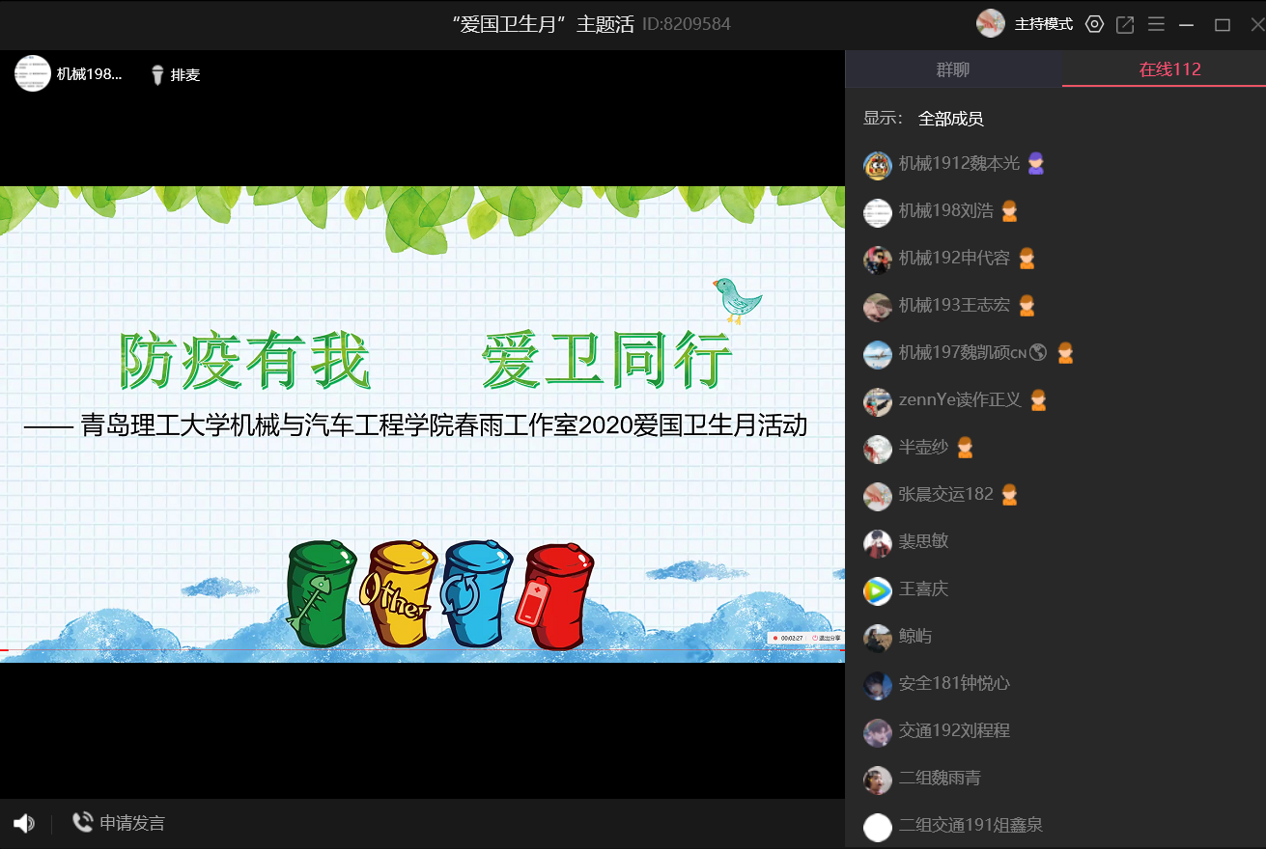Click member 安全181钟悦心
The image size is (1266, 849).
click(x=953, y=683)
